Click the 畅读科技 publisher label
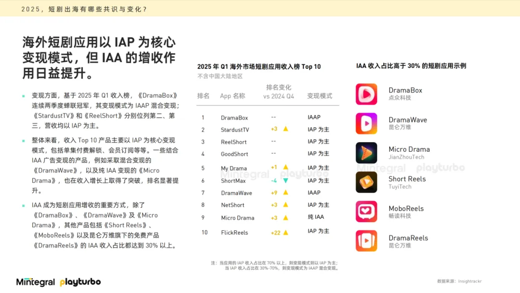 click(400, 216)
